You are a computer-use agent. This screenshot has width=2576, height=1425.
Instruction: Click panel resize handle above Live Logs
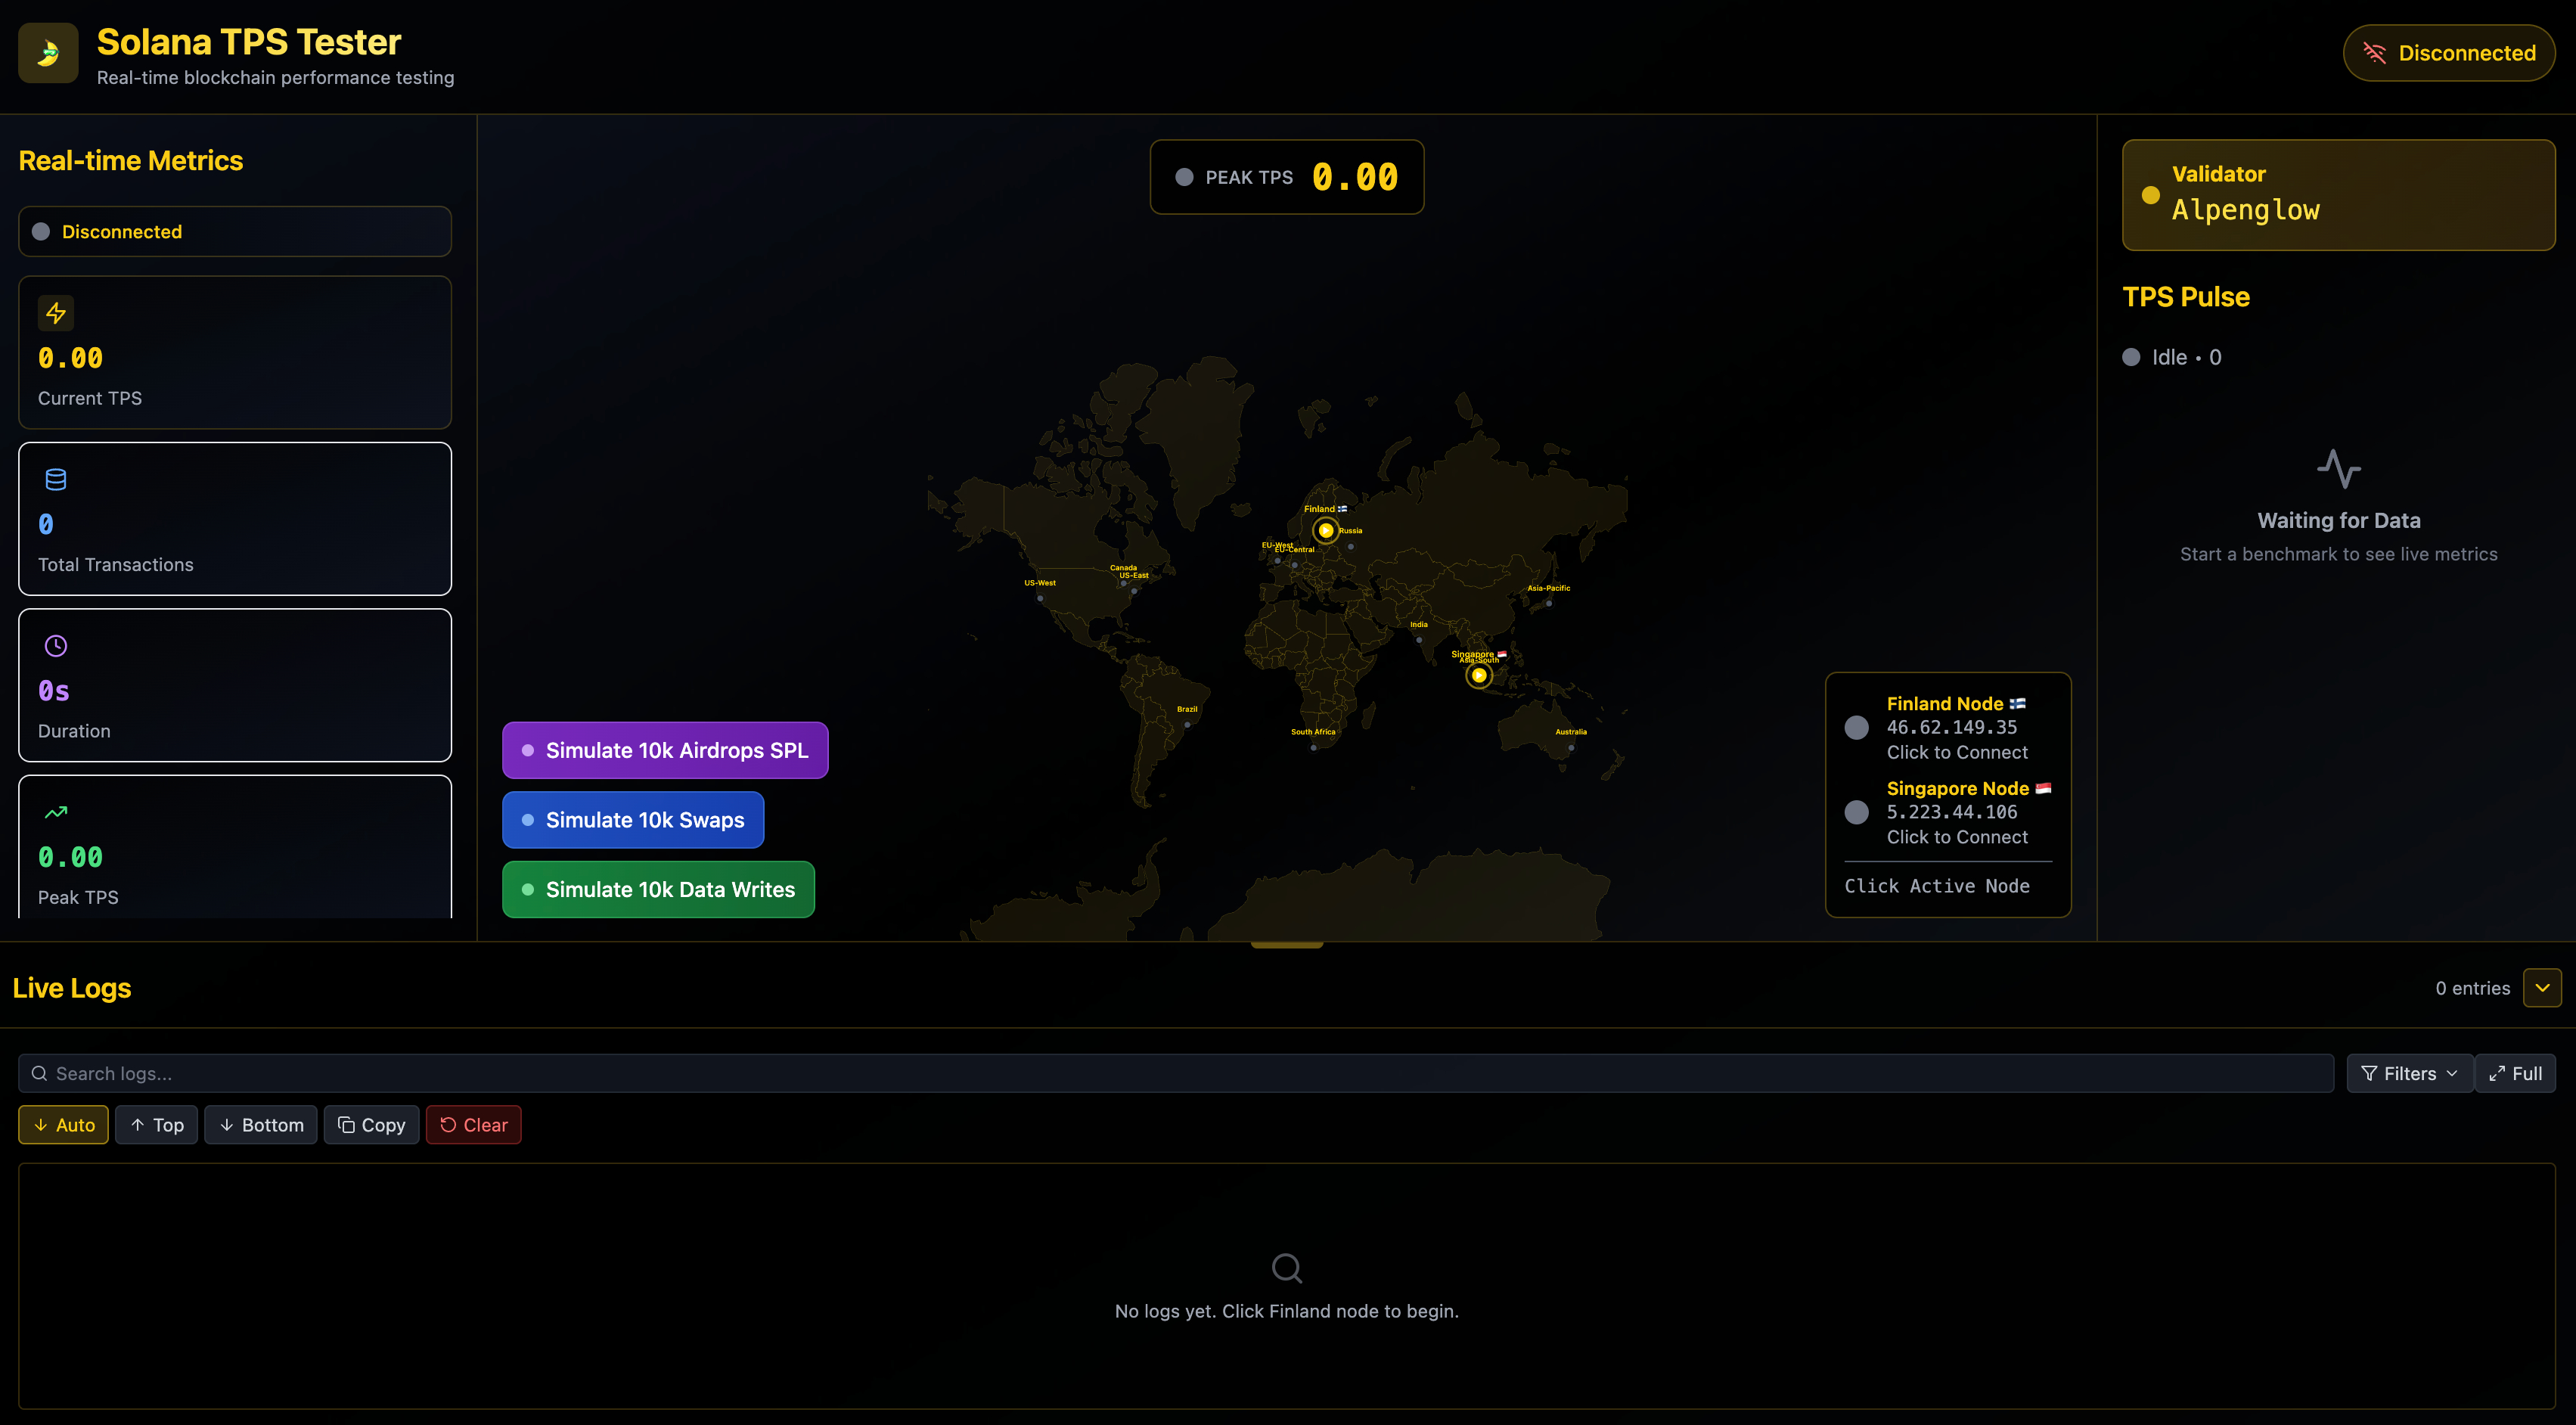click(x=1286, y=943)
